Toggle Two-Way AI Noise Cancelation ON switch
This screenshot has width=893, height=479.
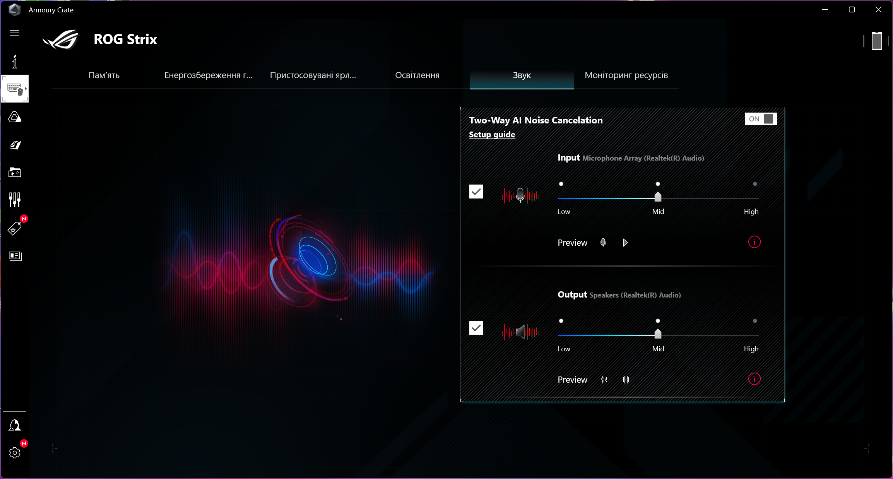760,119
